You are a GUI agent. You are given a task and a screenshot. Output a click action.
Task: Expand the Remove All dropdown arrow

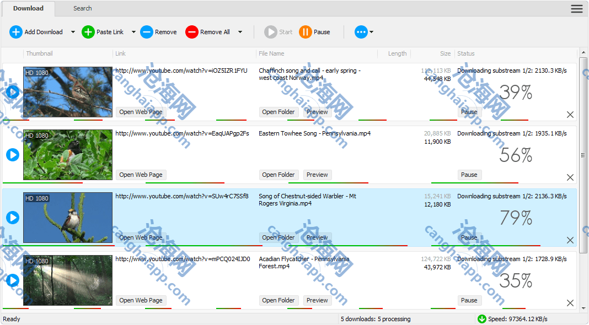(x=240, y=32)
